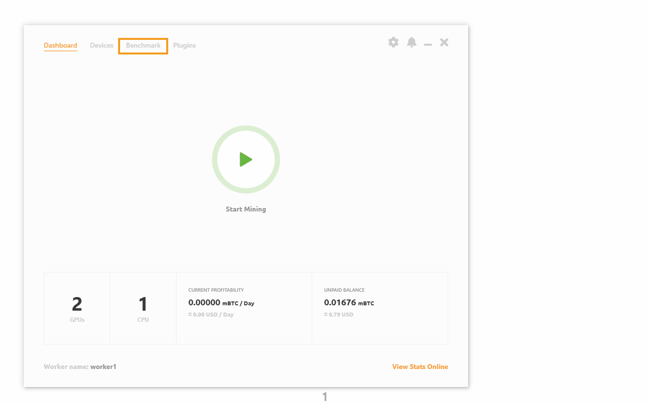The height and width of the screenshot is (404, 649).
Task: Switch to the Dashboard tab
Action: coord(60,45)
